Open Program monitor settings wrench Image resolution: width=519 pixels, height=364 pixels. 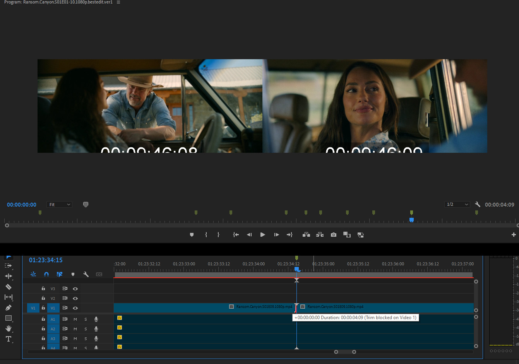478,204
